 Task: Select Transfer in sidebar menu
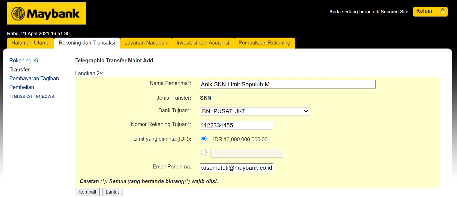point(20,70)
